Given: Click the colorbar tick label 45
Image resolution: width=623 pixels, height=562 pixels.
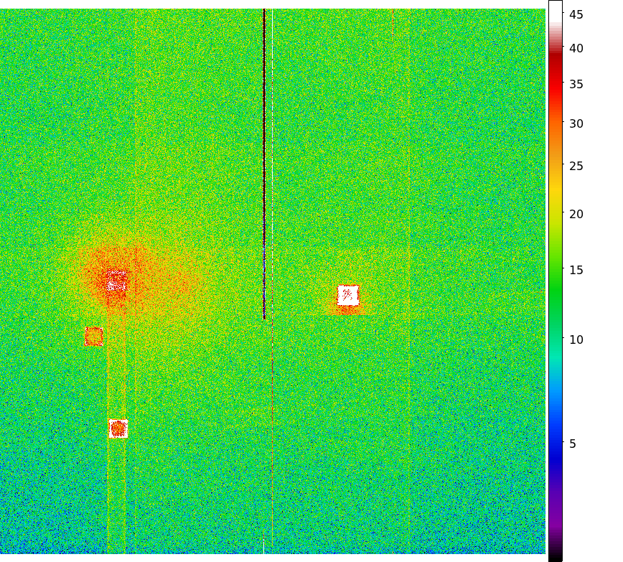Looking at the screenshot, I should pyautogui.click(x=576, y=14).
